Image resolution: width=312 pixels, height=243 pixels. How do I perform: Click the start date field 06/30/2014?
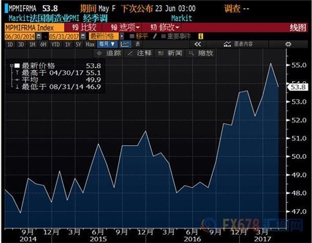(20, 36)
